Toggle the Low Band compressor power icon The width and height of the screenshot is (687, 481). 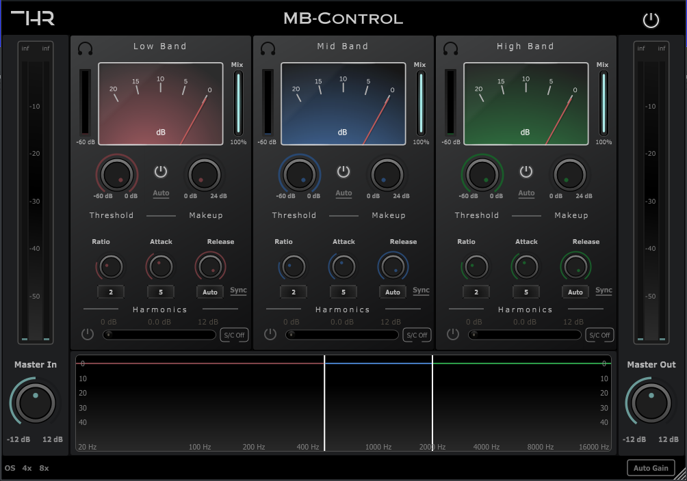161,171
